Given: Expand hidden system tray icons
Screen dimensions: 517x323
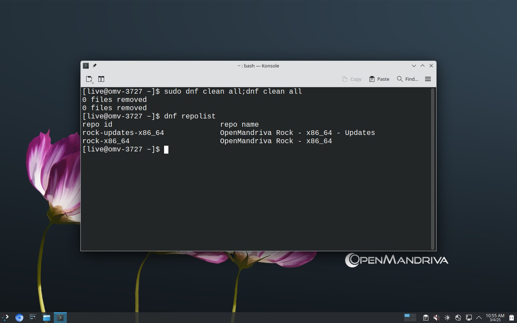Looking at the screenshot, I should click(x=479, y=318).
